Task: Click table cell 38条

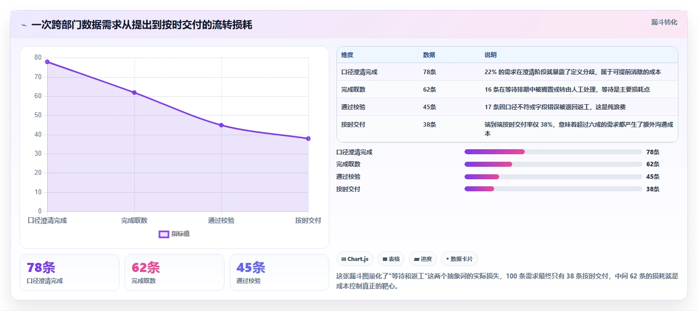Action: [430, 125]
